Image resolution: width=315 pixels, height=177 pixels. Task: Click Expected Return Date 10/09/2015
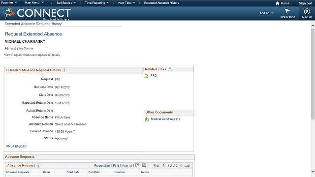point(62,103)
